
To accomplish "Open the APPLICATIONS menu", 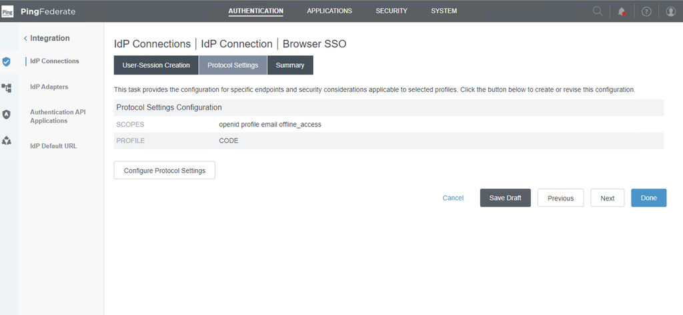I will click(329, 11).
